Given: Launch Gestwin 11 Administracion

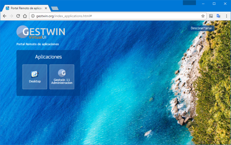Looking at the screenshot, I should 62,77.
